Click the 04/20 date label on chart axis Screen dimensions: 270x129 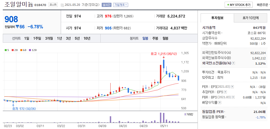[x=123, y=126]
